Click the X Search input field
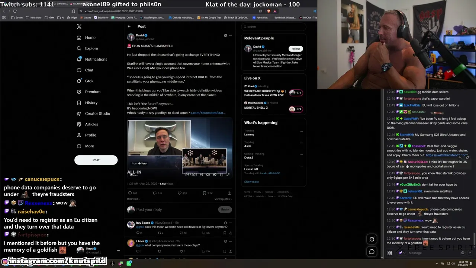This screenshot has height=268, width=476. (x=274, y=27)
